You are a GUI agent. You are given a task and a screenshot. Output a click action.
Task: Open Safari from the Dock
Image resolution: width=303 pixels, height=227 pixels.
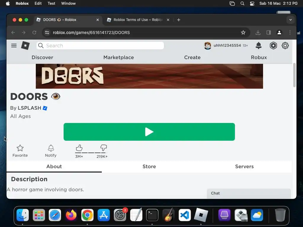coord(55,215)
